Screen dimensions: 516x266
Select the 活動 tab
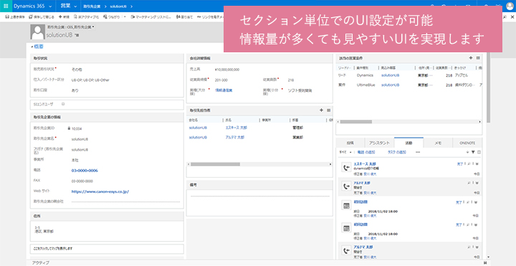tap(408, 143)
